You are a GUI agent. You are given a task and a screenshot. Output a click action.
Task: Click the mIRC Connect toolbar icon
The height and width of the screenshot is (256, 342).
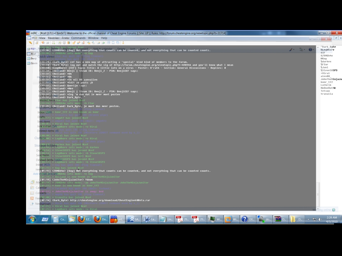click(30, 43)
